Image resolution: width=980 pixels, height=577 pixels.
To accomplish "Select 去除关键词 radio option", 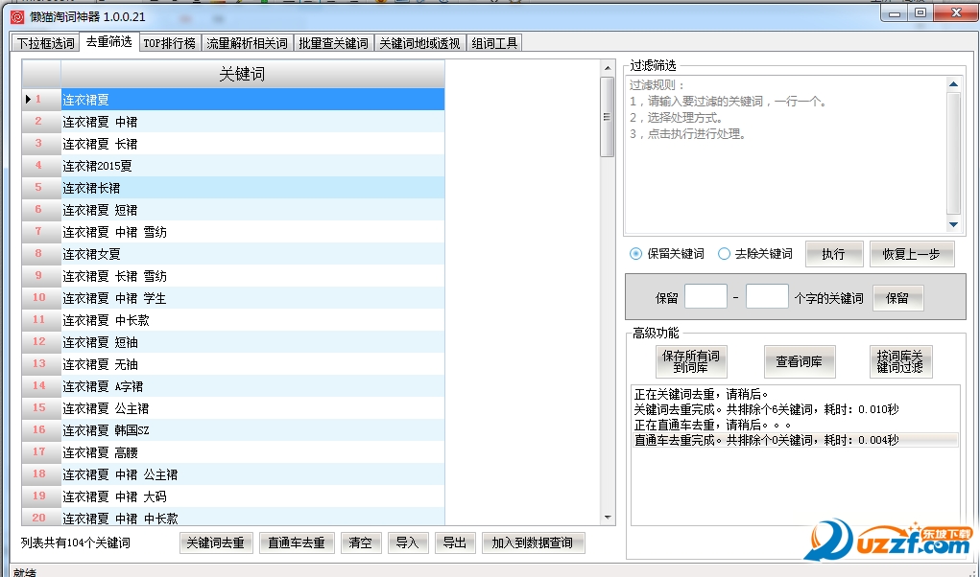I will click(x=755, y=254).
